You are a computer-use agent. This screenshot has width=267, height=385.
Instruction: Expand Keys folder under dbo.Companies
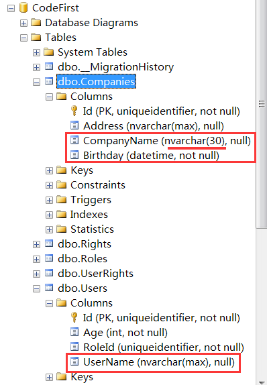[x=49, y=170]
